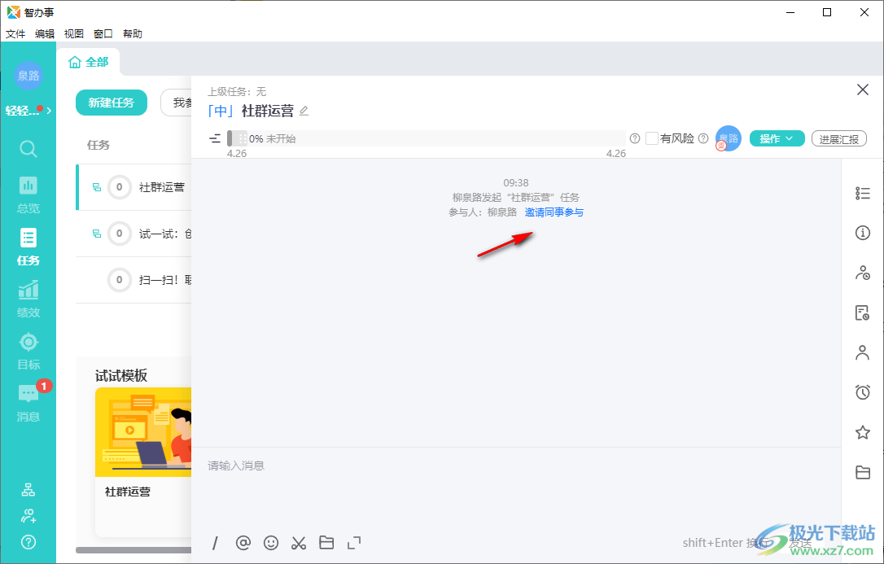Select the 试一试 task row
Viewport: 884px width, 564px height.
134,234
